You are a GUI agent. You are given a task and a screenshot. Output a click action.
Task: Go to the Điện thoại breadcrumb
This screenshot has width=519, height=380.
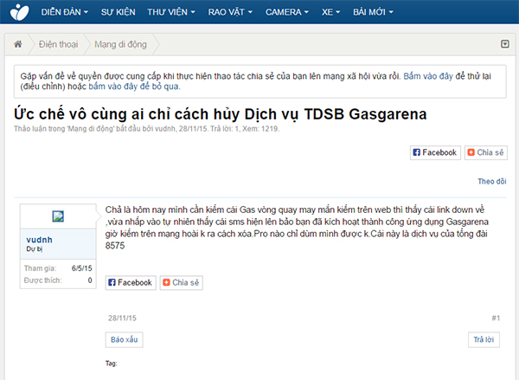point(58,44)
